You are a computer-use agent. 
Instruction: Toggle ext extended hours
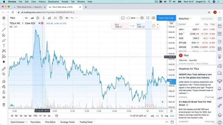pos(157,116)
